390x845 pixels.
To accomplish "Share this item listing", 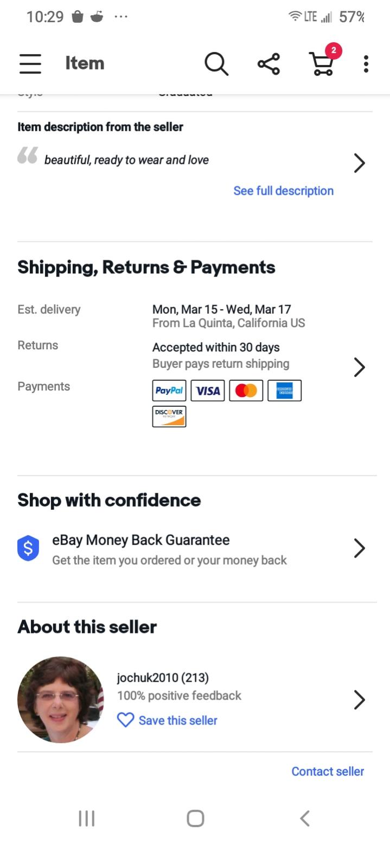I will (x=268, y=64).
